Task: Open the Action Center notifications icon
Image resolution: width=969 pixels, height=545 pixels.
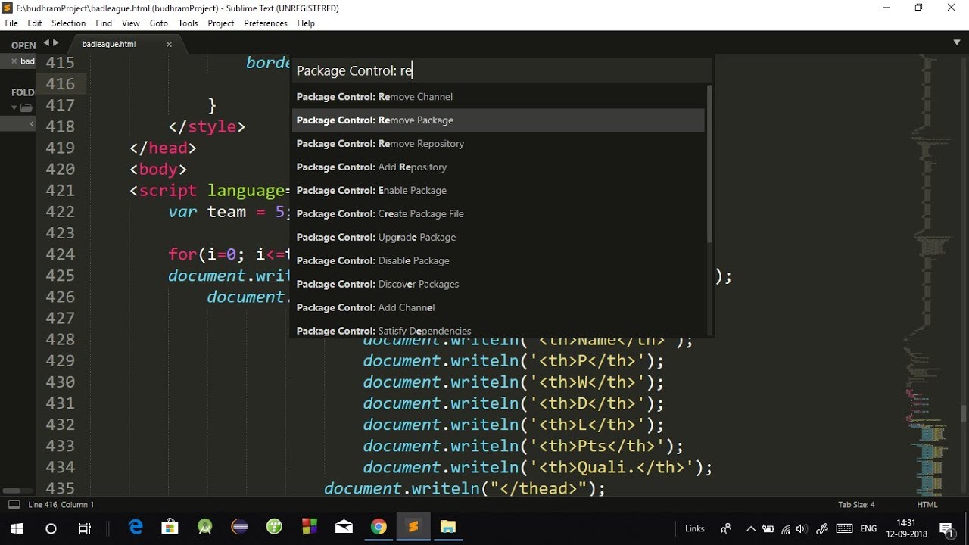Action: coord(946,528)
